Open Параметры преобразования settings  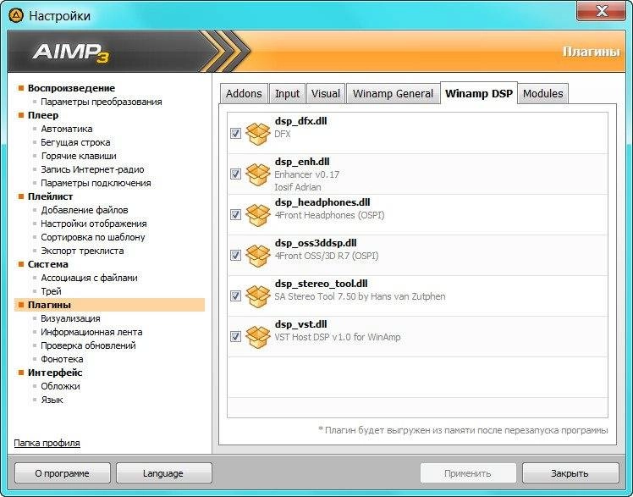pos(102,102)
